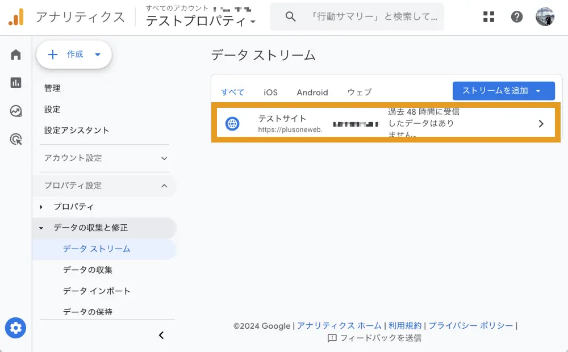The height and width of the screenshot is (352, 568).
Task: Collapse the プロパティ設定 section
Action: click(106, 186)
